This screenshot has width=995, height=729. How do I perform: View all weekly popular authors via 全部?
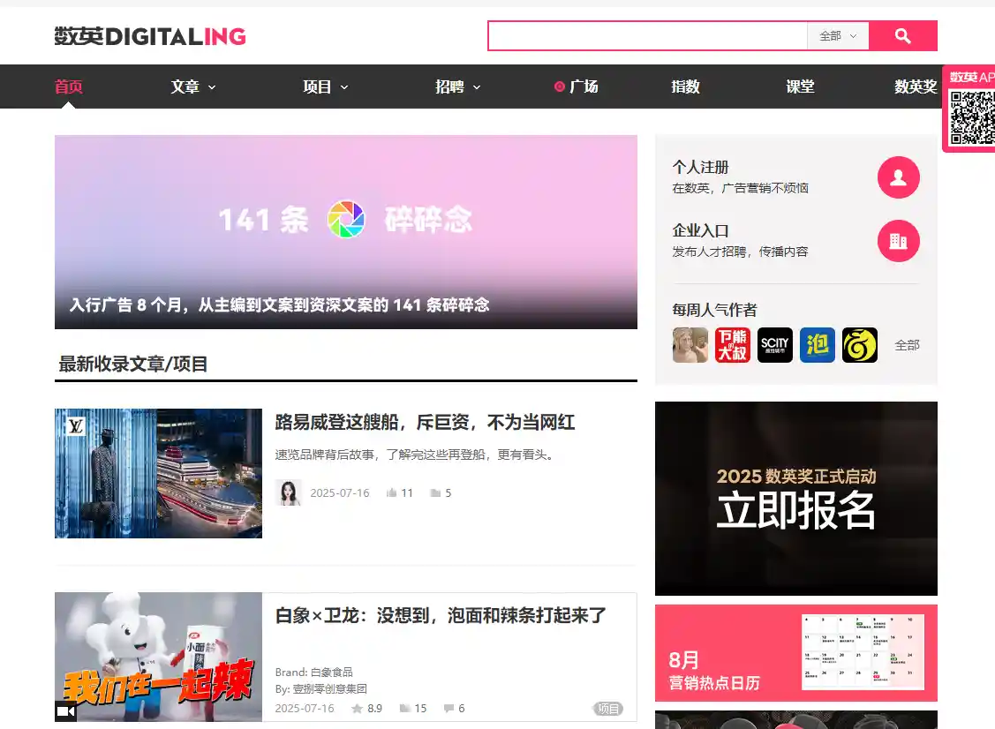(x=907, y=345)
